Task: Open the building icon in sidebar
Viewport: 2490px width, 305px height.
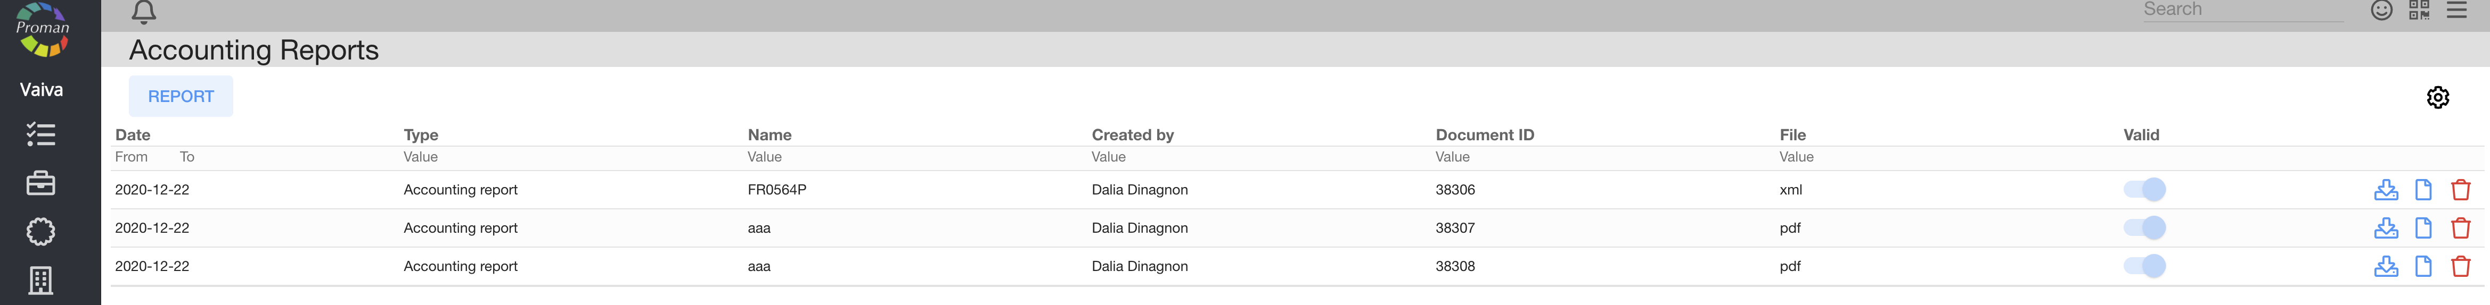Action: 40,280
